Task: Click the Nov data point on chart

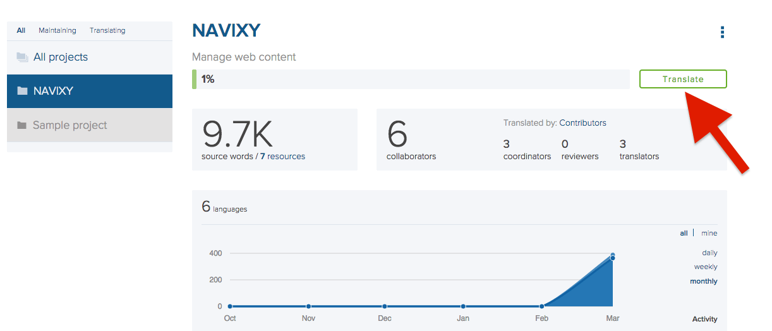Action: (308, 306)
